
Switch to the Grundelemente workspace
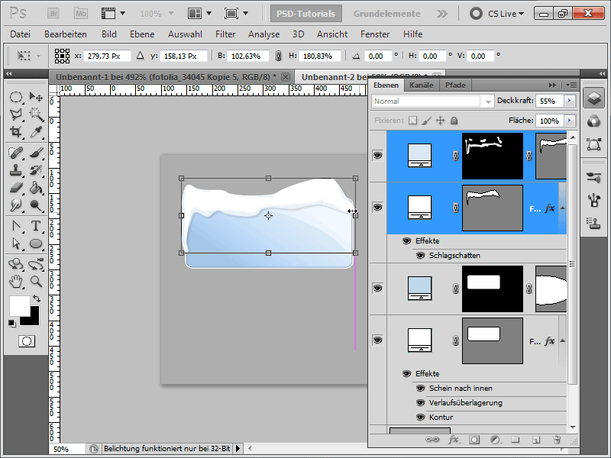386,14
